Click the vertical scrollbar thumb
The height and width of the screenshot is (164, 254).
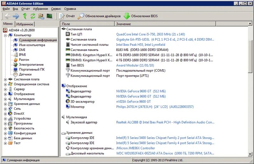250,56
